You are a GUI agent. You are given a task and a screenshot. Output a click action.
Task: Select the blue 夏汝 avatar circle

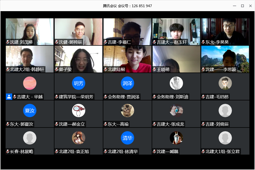(x=29, y=110)
